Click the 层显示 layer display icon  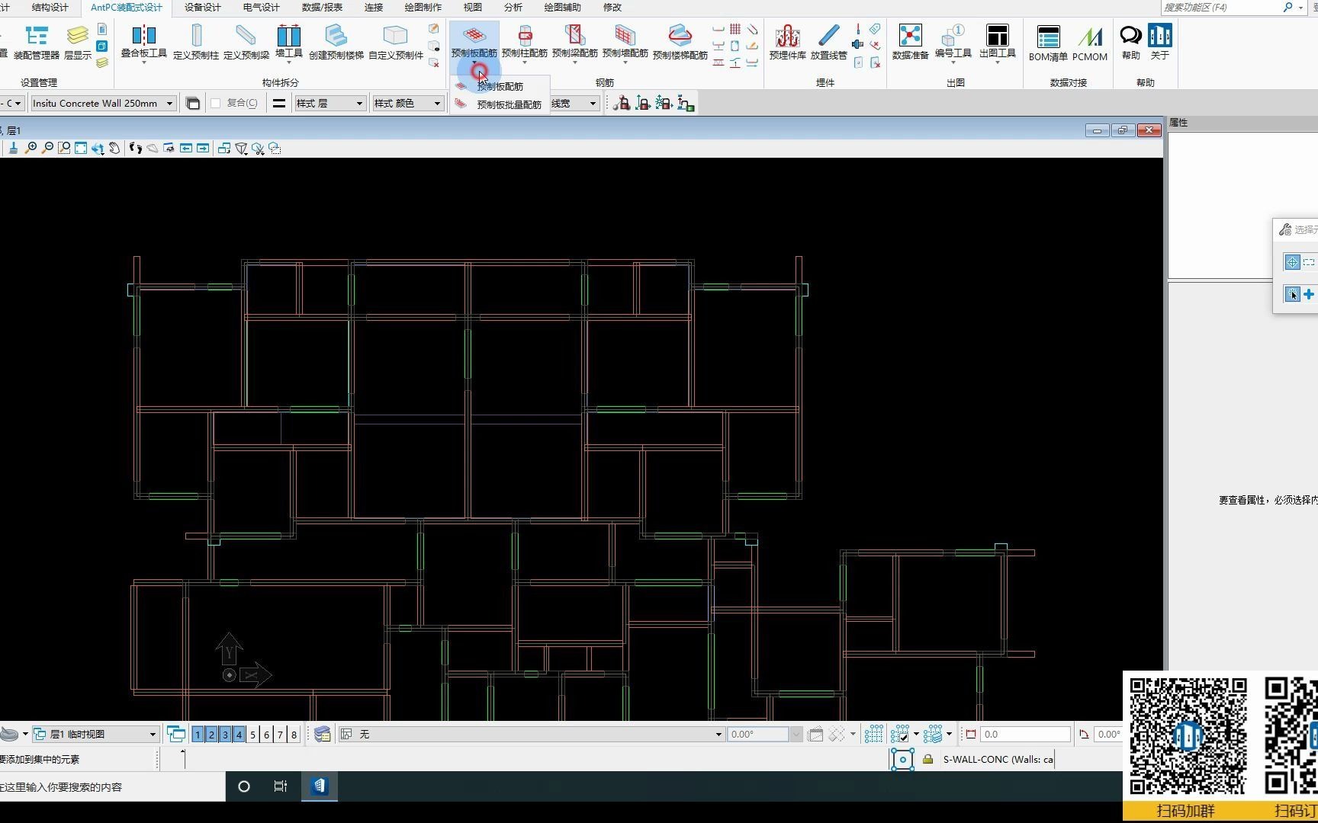pyautogui.click(x=78, y=43)
